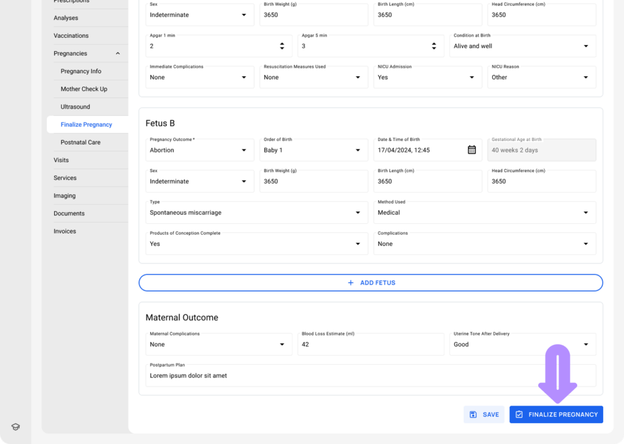Click the Finalize Pregnancy button
The height and width of the screenshot is (444, 624).
point(556,415)
